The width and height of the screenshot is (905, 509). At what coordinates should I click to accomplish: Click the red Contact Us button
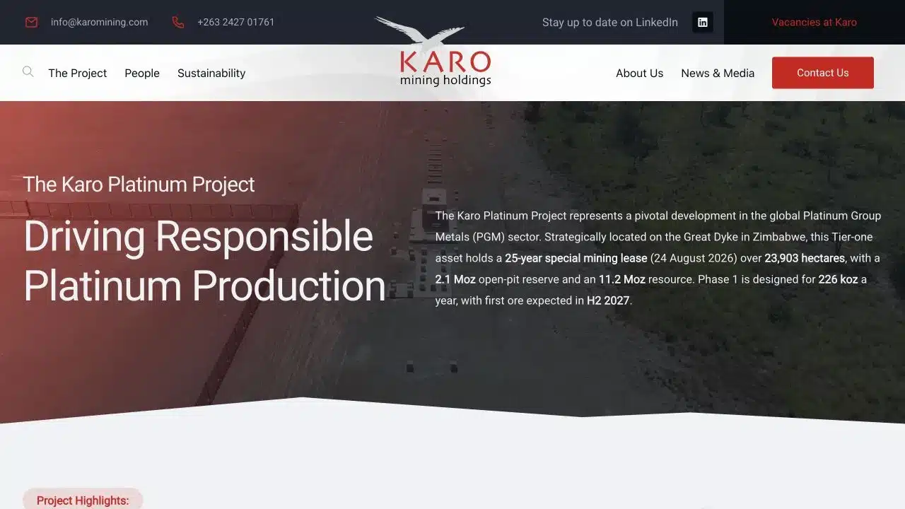point(823,73)
